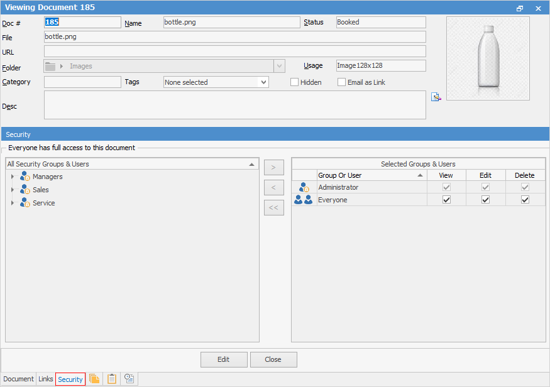Switch to the Links tab
The width and height of the screenshot is (550, 387).
[46, 379]
